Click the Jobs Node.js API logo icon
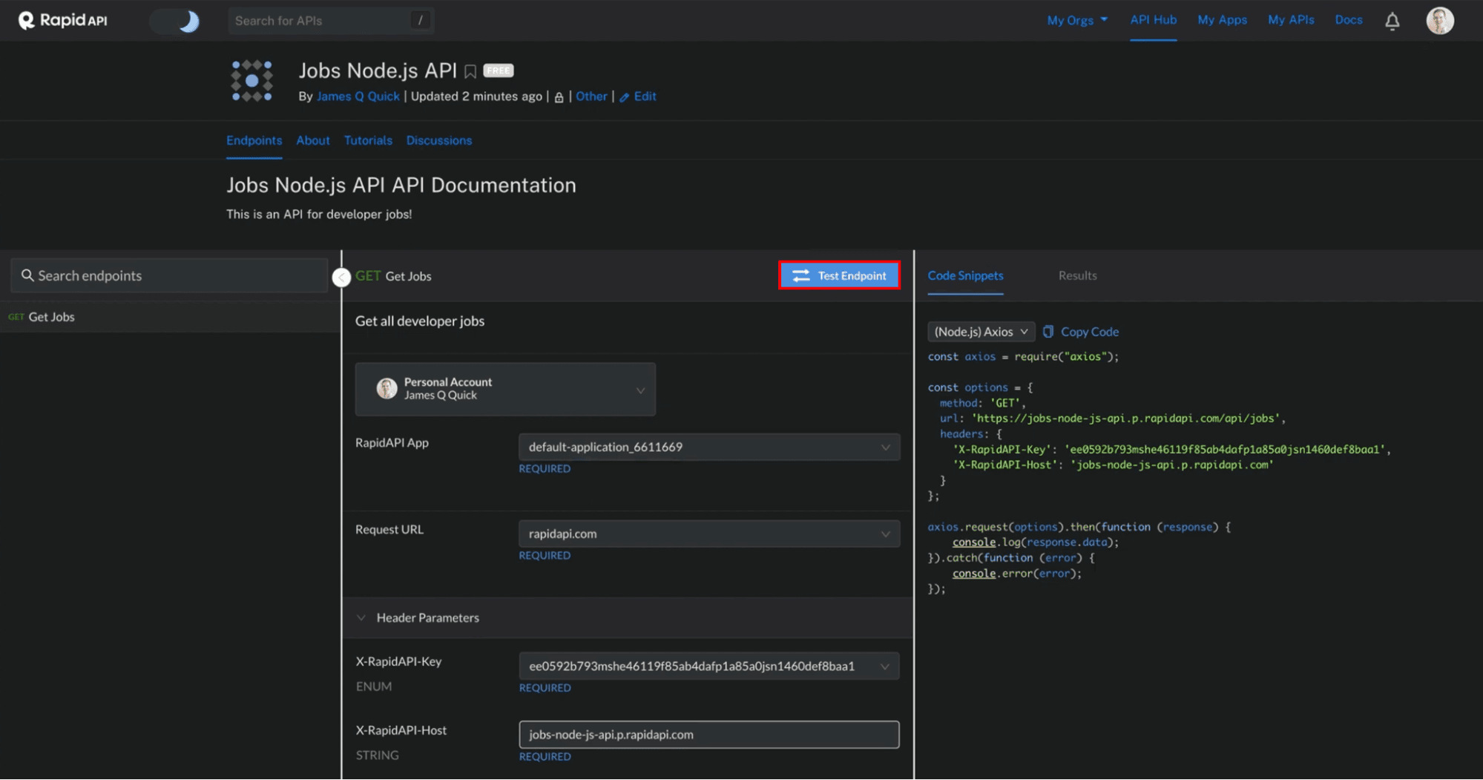Image resolution: width=1483 pixels, height=780 pixels. coord(251,81)
